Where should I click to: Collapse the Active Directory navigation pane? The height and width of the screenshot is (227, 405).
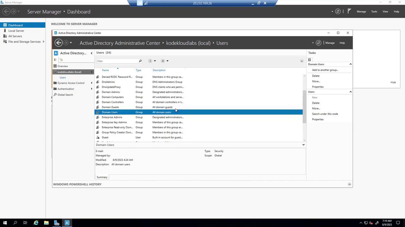pyautogui.click(x=91, y=53)
